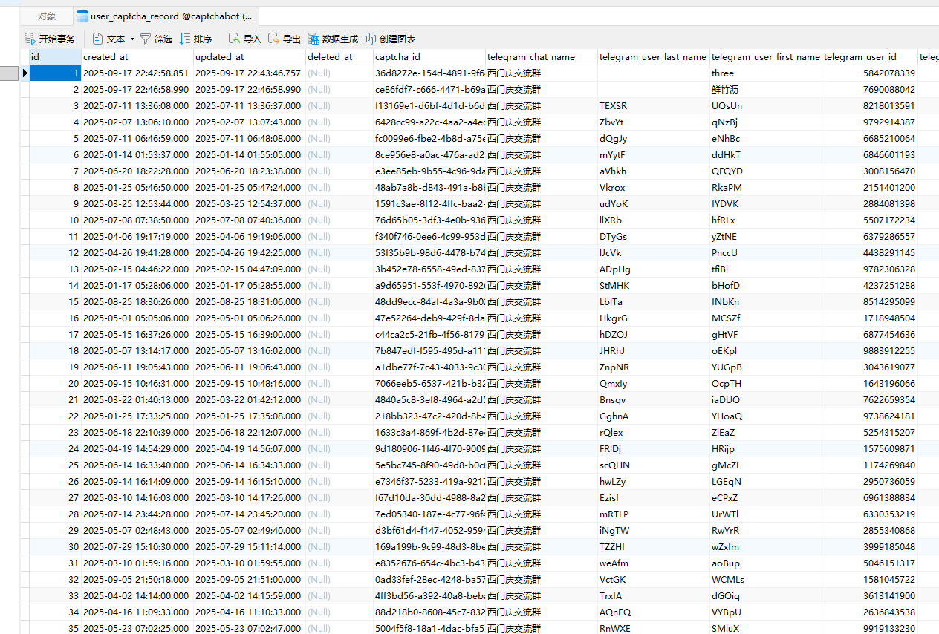939x634 pixels.
Task: Click the telegram_user_id column header
Action: click(x=870, y=56)
